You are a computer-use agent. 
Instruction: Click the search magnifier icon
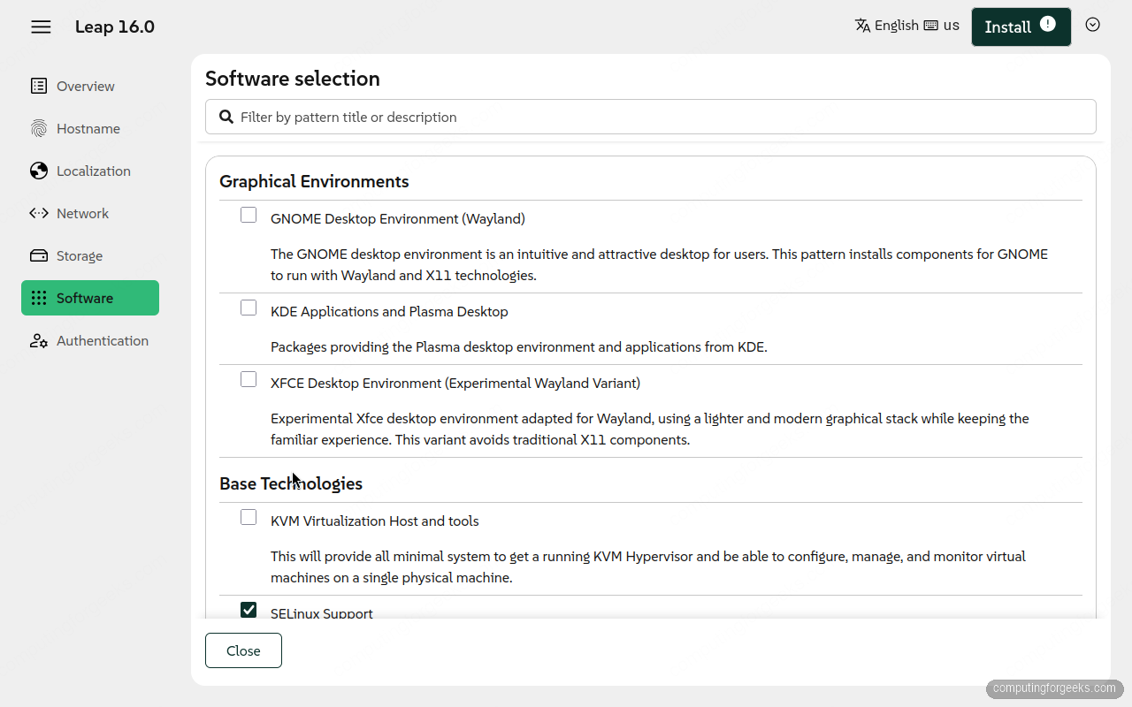226,117
